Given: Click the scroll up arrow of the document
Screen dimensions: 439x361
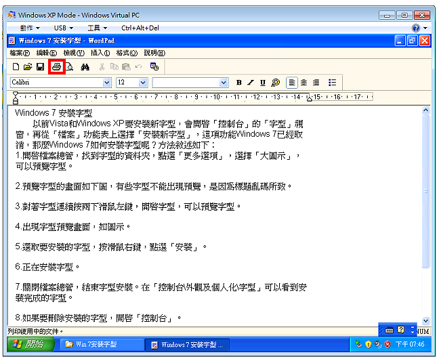Looking at the screenshot, I should point(426,110).
